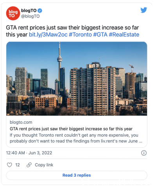Click the @blogTO handle
The height and width of the screenshot is (188, 156).
(30, 16)
